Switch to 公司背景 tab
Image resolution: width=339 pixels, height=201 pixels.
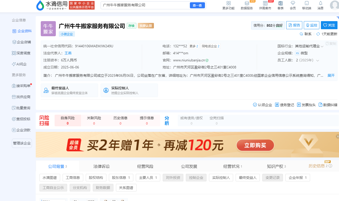coord(58,166)
